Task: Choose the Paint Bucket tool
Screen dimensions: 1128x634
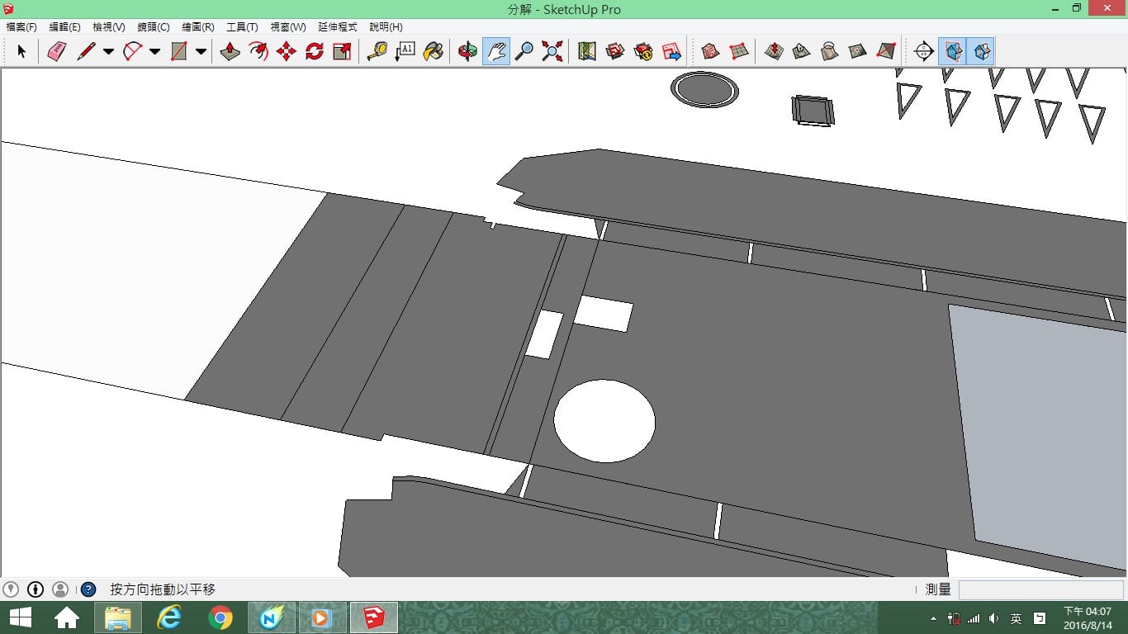Action: point(433,51)
